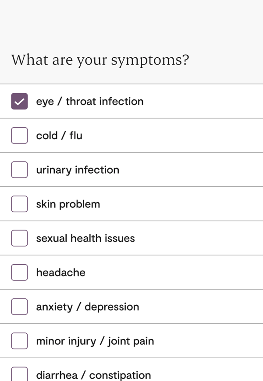This screenshot has height=381, width=263.
Task: Click the 'sexual health issues' text
Action: (x=85, y=238)
